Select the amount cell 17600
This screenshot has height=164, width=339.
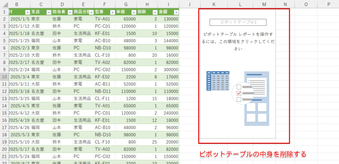(x=168, y=77)
